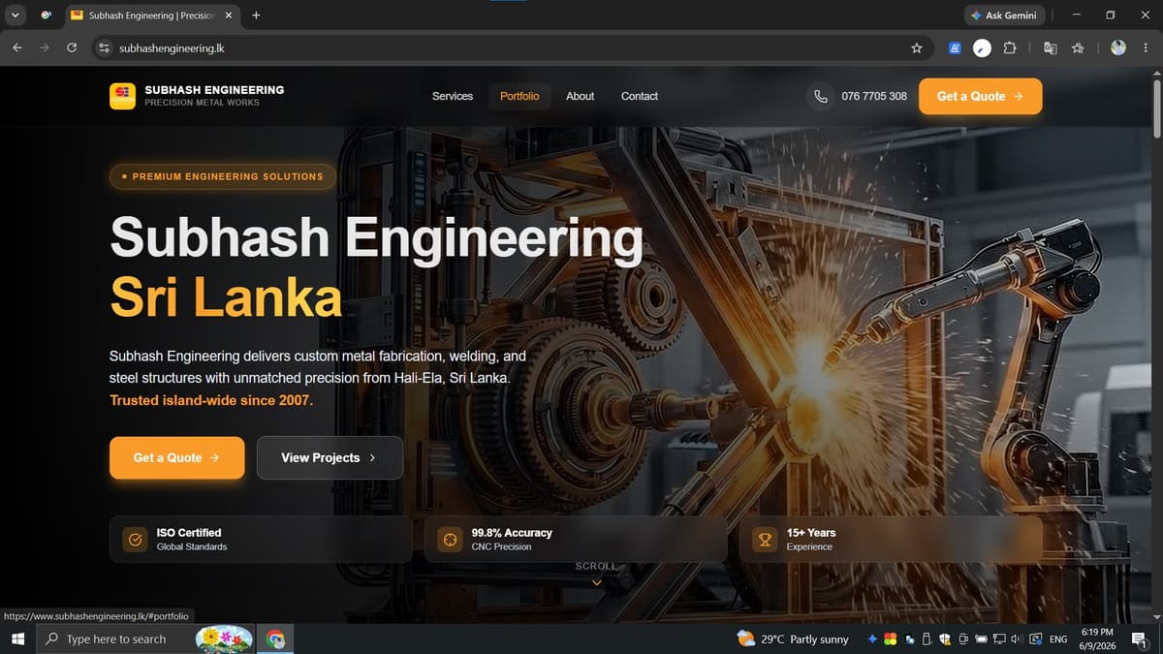
Task: Click the Windows Security shield tray icon
Action: point(945,639)
